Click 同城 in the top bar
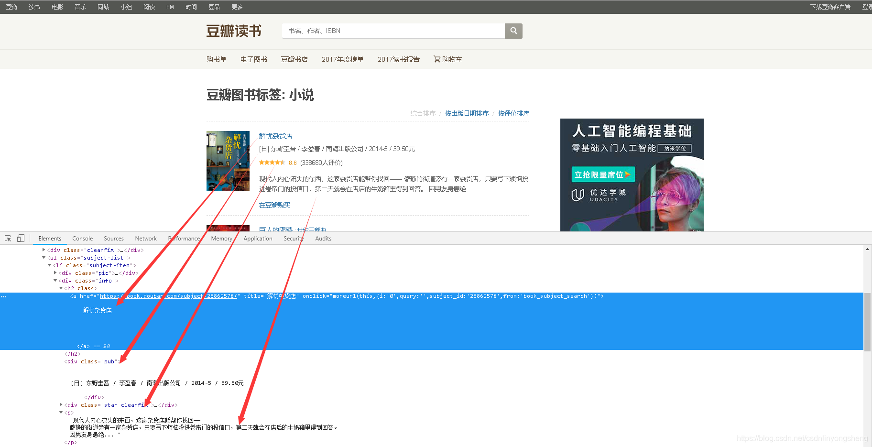872x447 pixels. pos(103,7)
